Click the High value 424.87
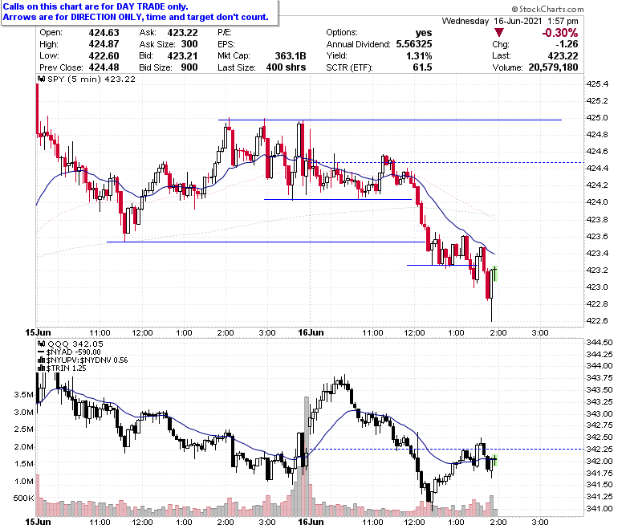 (x=104, y=44)
